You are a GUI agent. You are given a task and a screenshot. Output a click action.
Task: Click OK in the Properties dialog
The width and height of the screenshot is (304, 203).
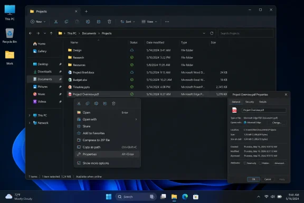click(x=253, y=179)
